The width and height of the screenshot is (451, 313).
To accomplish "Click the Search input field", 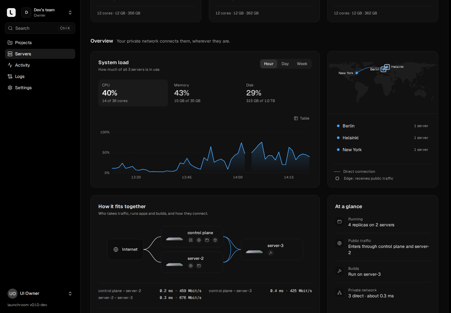I will tap(40, 28).
